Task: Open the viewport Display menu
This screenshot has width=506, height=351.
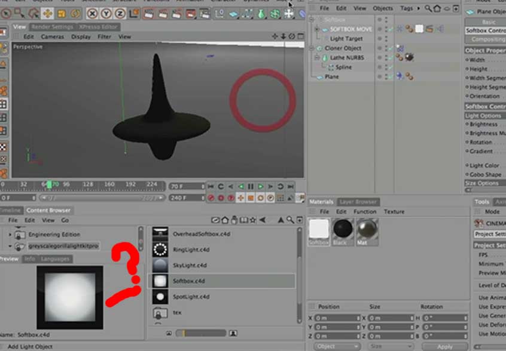Action: point(81,36)
